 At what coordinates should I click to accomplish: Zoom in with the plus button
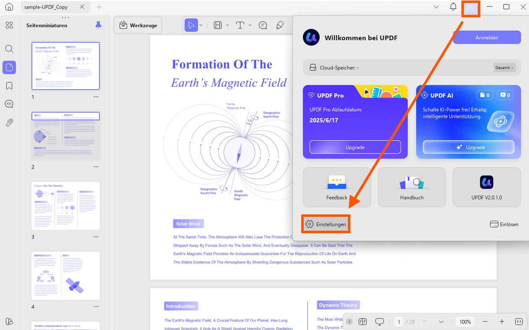click(502, 322)
